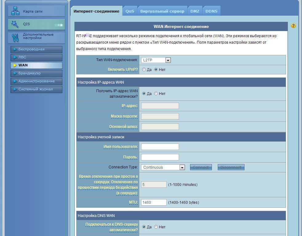Screen dimensions: 302x236
Task: Switch to the QoS tab
Action: [x=130, y=11]
